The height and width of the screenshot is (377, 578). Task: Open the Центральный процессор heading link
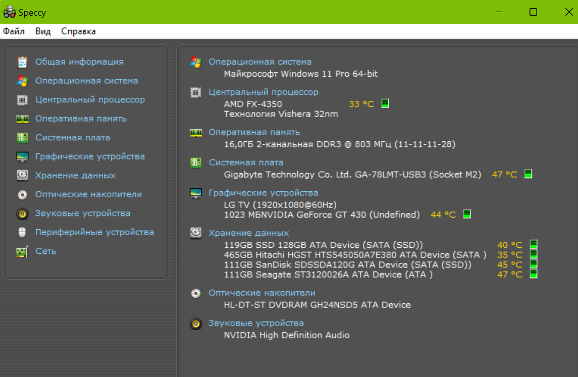tap(264, 92)
